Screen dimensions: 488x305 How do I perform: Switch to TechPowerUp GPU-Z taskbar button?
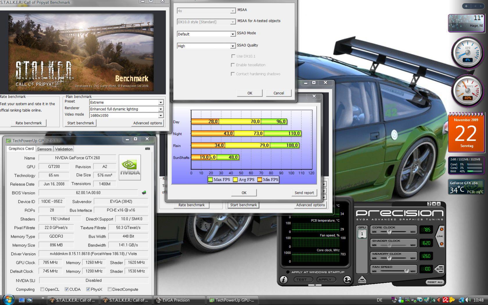pos(233,300)
